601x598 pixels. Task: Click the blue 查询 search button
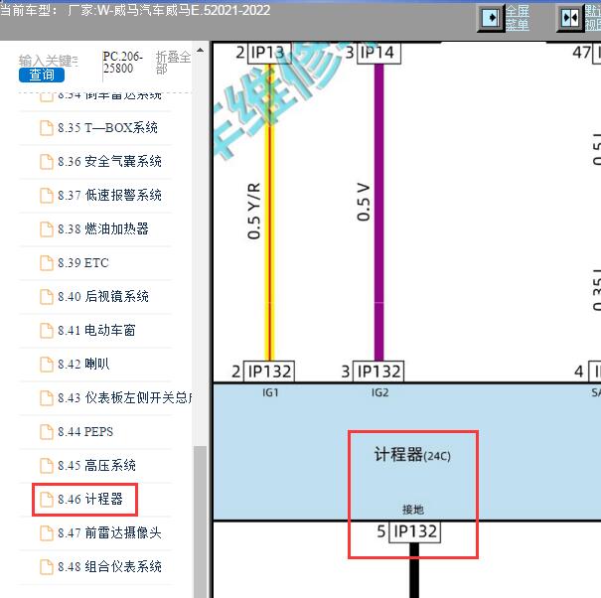point(42,75)
